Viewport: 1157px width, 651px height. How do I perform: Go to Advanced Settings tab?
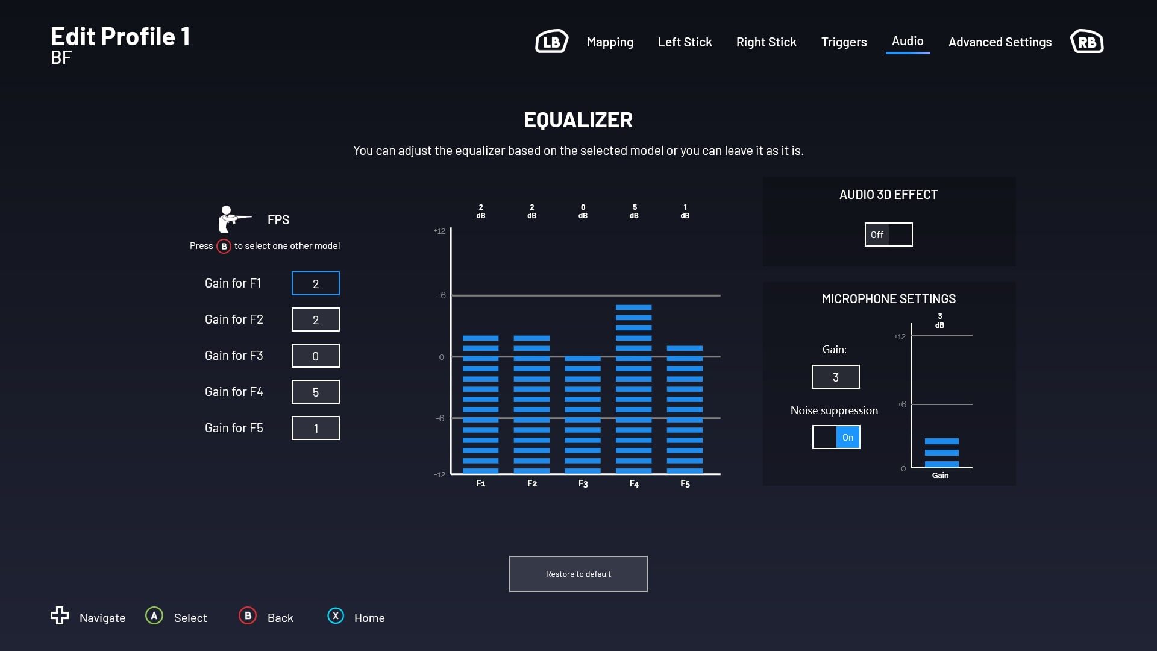[1000, 42]
